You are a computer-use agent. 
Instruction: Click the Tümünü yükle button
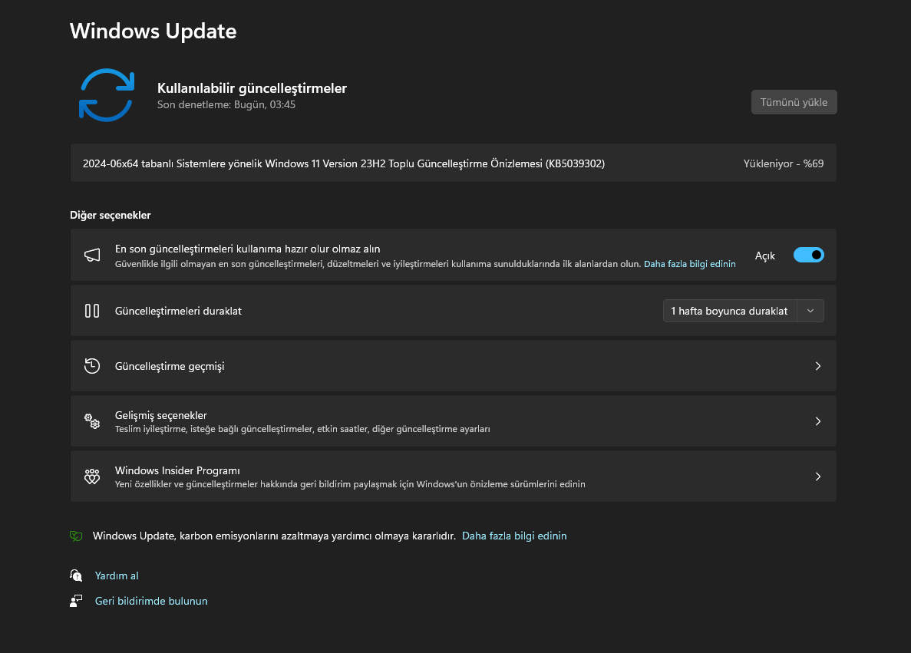tap(794, 102)
